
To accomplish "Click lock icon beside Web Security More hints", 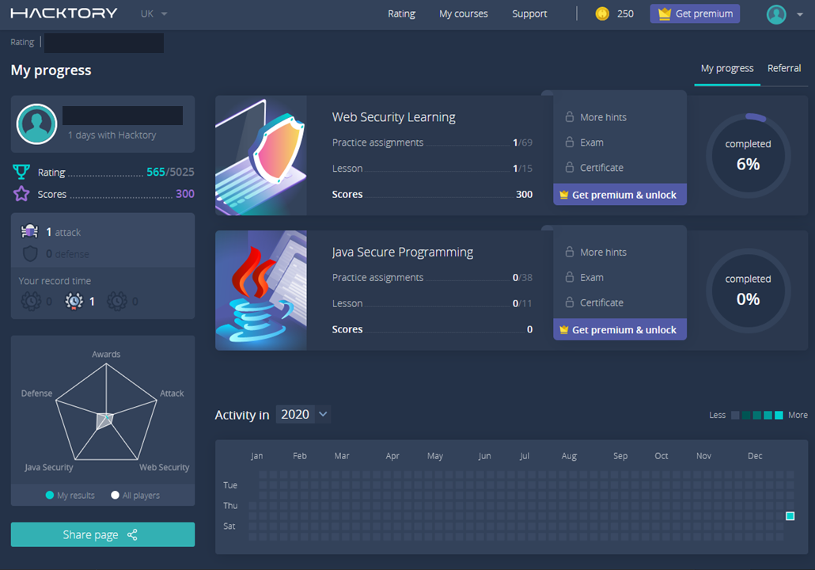I will pos(570,116).
